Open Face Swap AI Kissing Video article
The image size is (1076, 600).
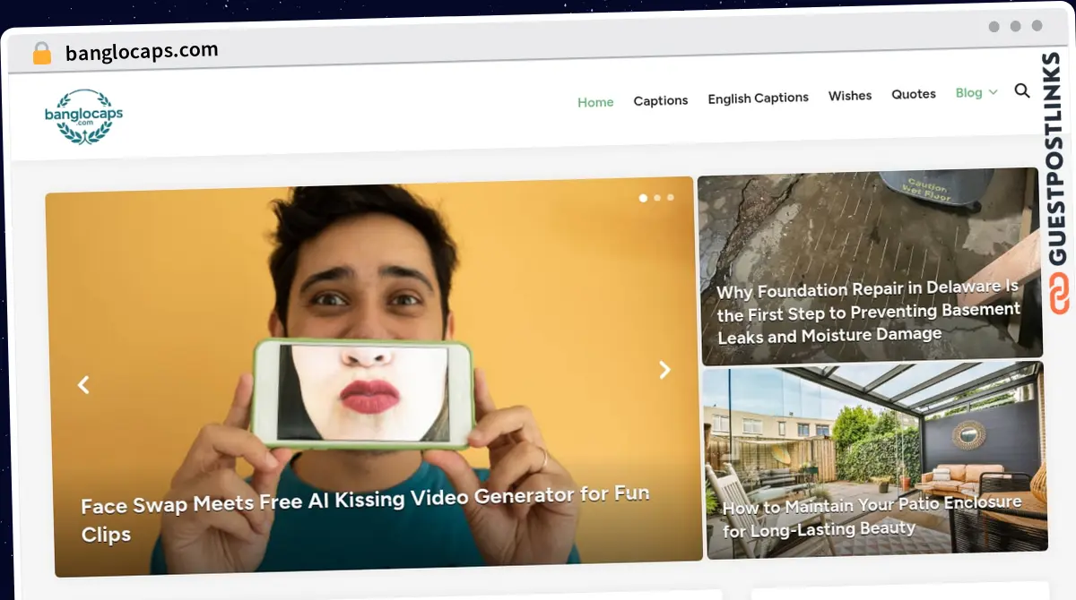(365, 512)
